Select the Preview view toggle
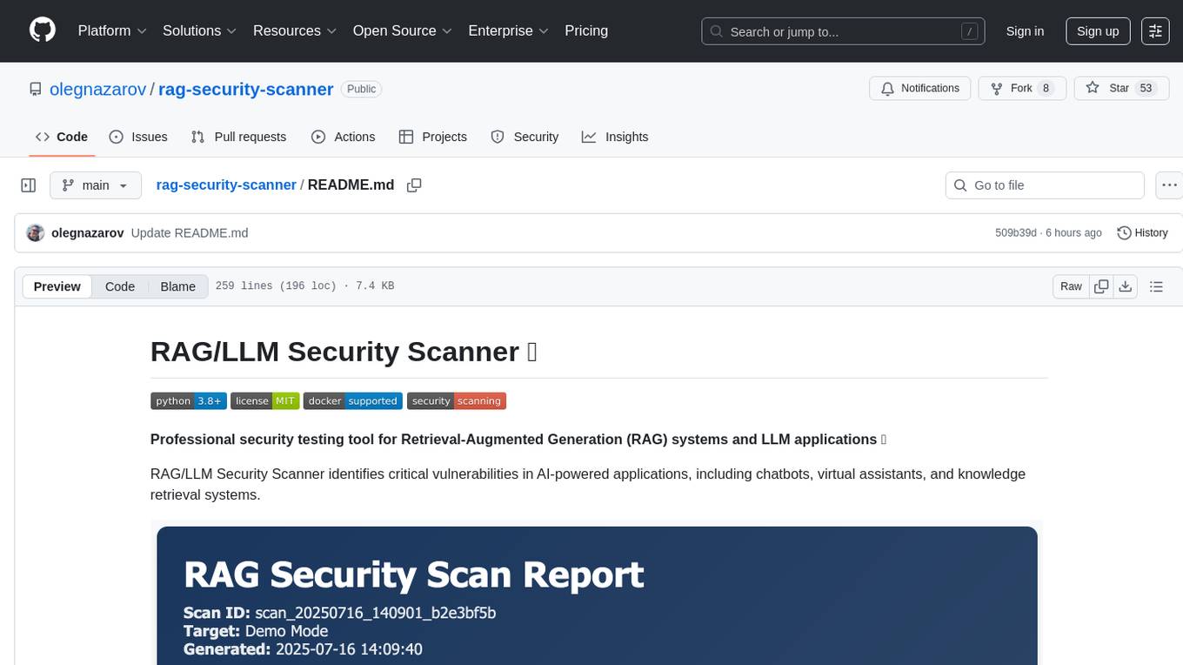Viewport: 1183px width, 665px height. pos(57,286)
